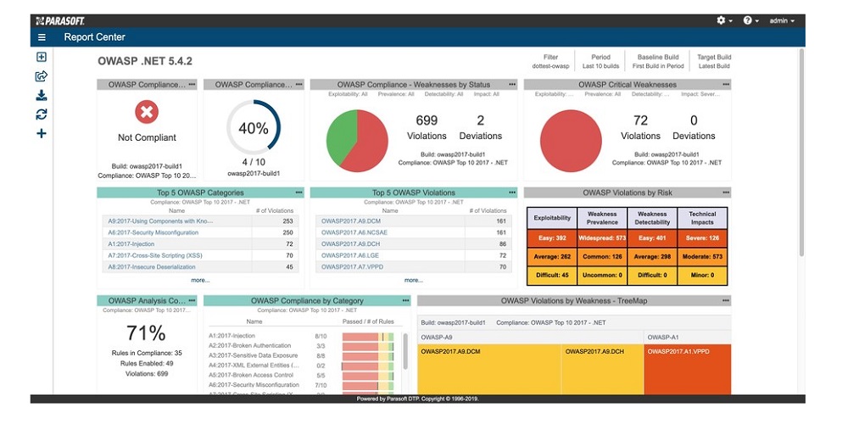Open the help question mark menu

click(x=750, y=20)
